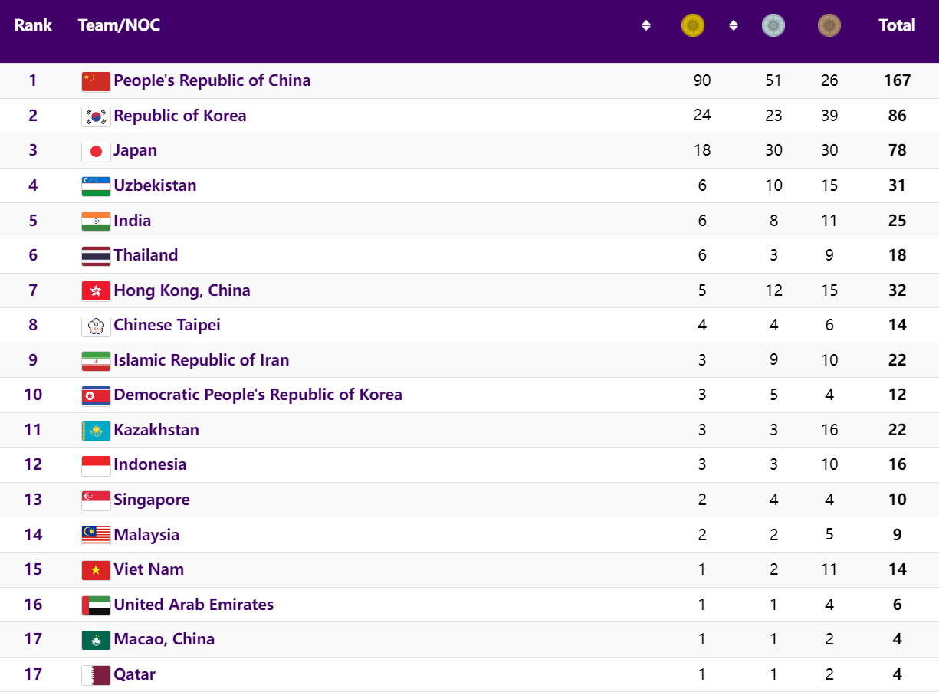Click Republic of Korea's bronze count 39
The height and width of the screenshot is (692, 939).
click(829, 116)
